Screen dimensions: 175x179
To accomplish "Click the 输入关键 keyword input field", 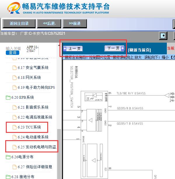I will 13,48.
